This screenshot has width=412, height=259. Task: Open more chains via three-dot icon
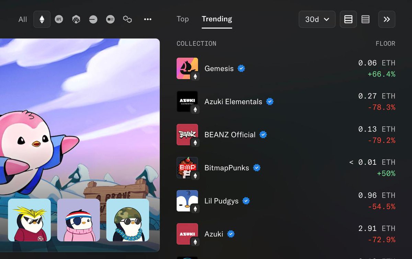pos(148,19)
